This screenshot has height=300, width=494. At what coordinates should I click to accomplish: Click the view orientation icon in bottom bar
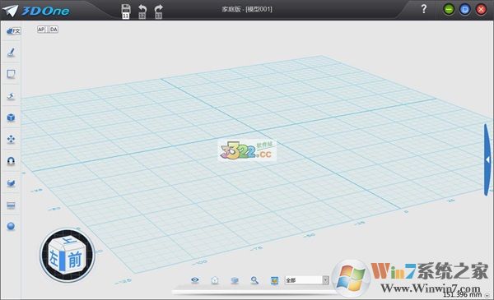point(215,280)
